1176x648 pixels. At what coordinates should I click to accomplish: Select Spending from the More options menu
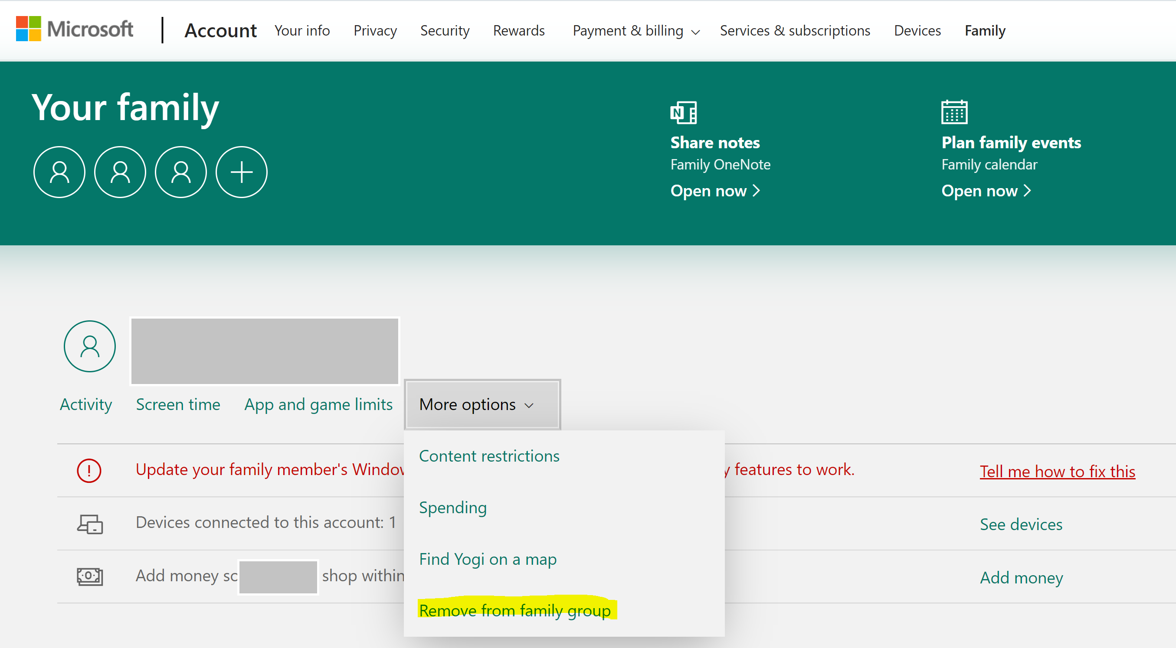click(x=452, y=507)
